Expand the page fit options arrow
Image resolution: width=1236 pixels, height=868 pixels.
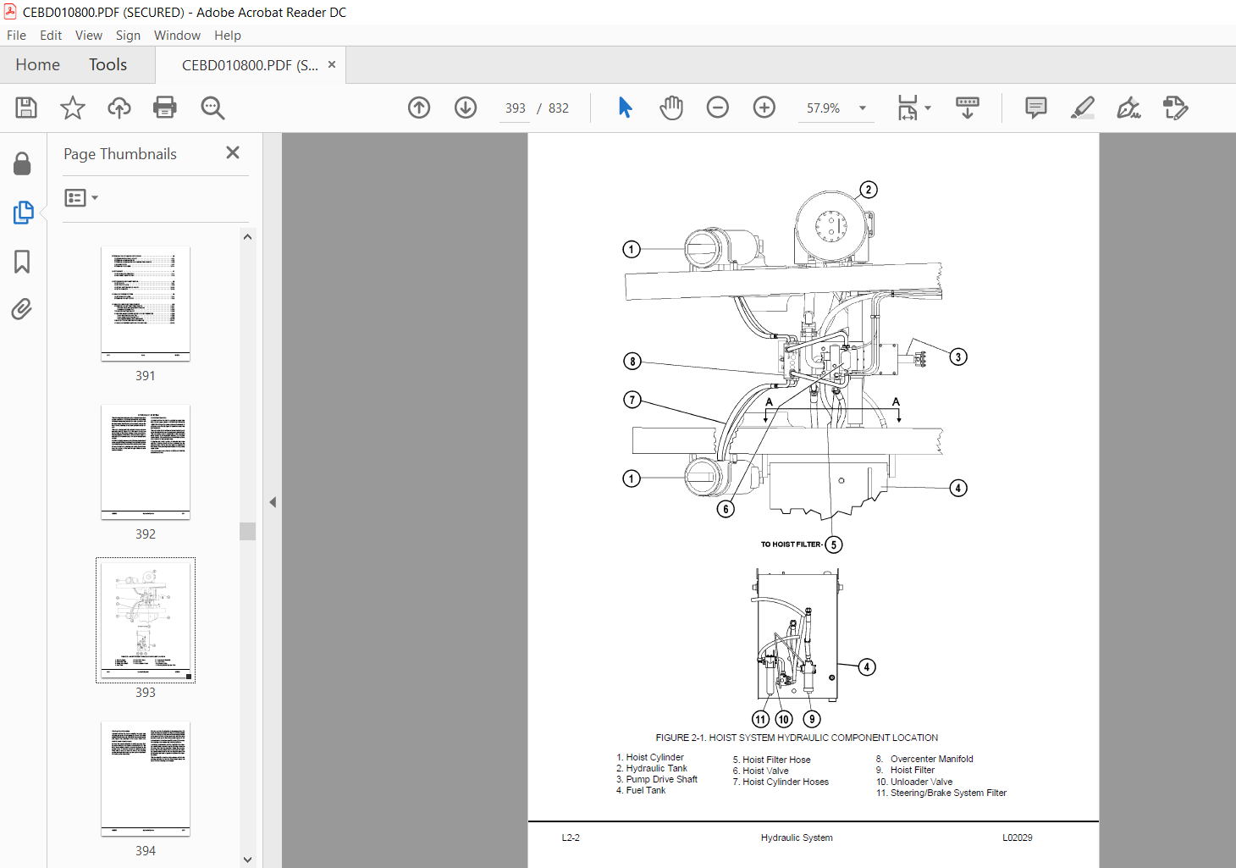(928, 108)
